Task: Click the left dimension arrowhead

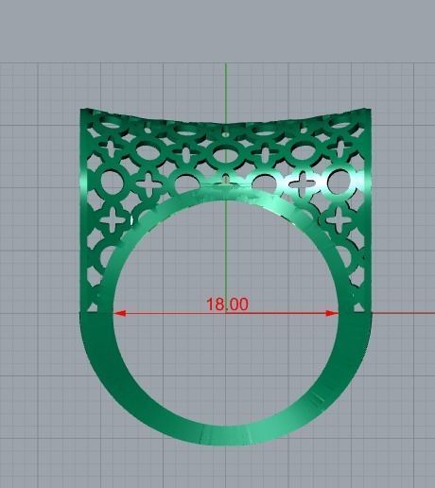Action: coord(120,313)
